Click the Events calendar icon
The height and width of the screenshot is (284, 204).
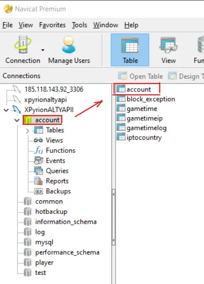(x=38, y=161)
